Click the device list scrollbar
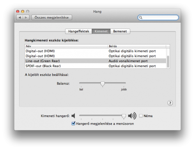Screen dimensions: 195x150 pos(168,61)
